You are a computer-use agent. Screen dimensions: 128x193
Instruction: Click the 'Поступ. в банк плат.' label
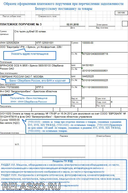coord(12,16)
